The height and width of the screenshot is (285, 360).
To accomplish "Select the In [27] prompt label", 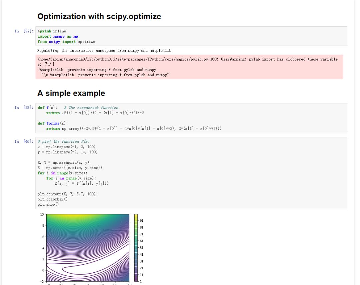I will (24, 31).
